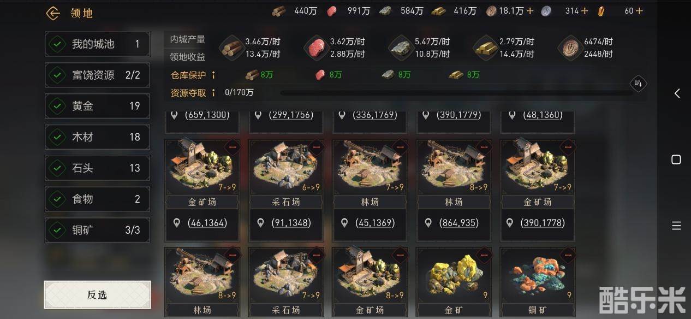Click the plus icon next to 60 gold tickets

pos(639,11)
